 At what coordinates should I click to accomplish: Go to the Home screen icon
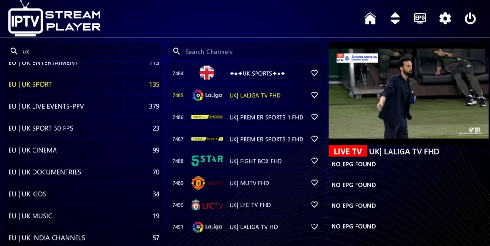370,19
